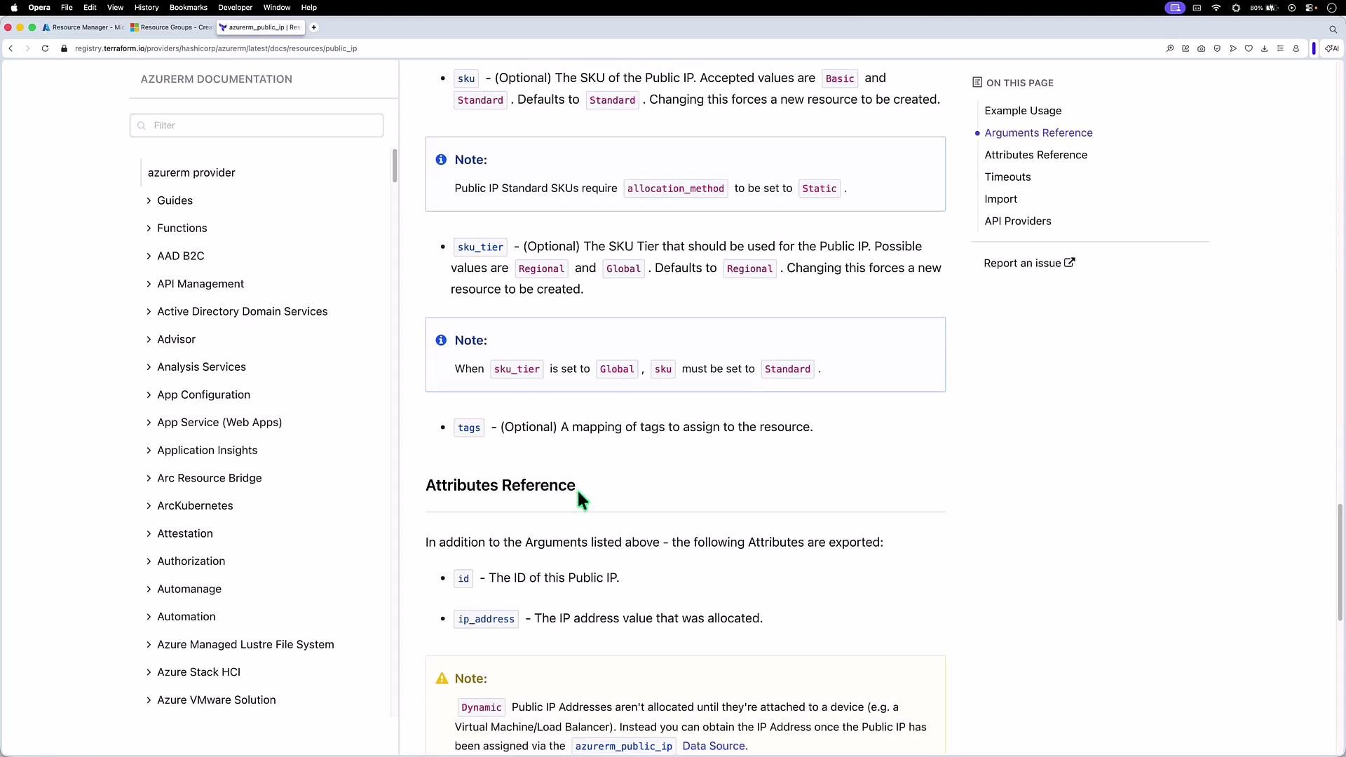Click the external link icon after Report an issue
Viewport: 1346px width, 757px height.
tap(1070, 263)
